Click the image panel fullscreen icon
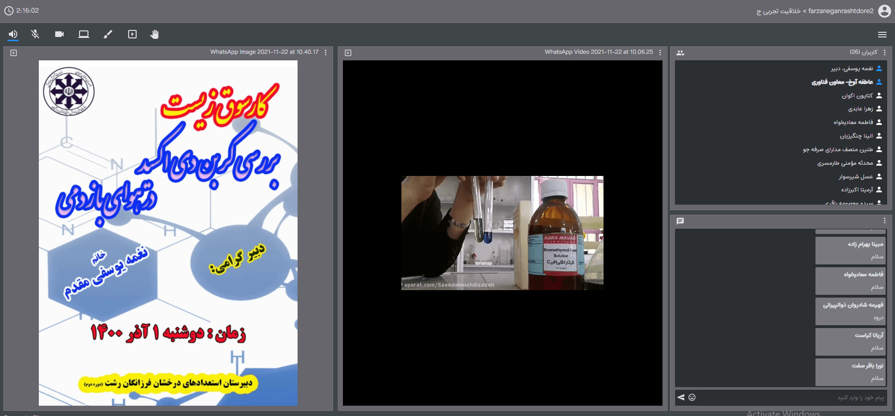 (14, 53)
